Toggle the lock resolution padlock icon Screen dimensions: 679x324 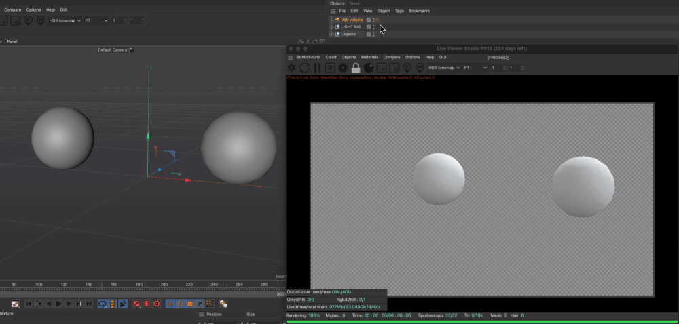356,68
